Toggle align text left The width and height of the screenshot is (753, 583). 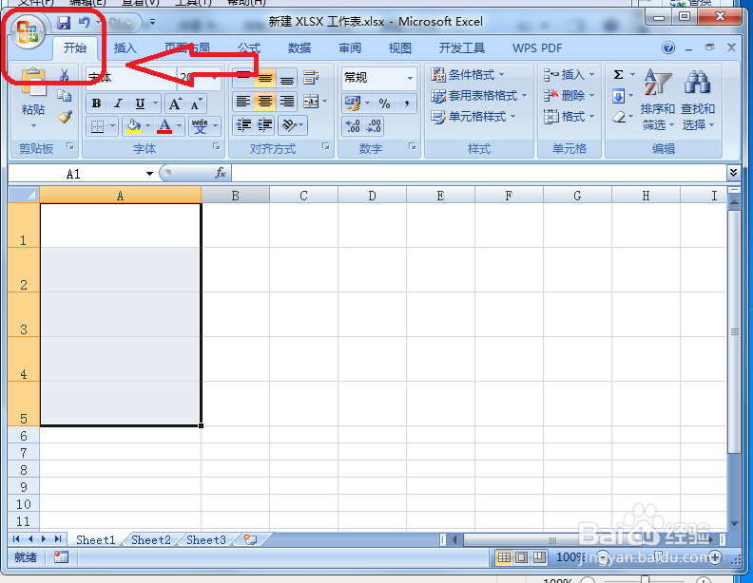click(243, 102)
